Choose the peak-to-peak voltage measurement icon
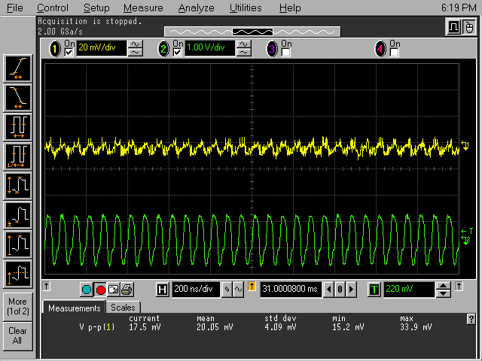Image resolution: width=482 pixels, height=361 pixels. (x=18, y=184)
